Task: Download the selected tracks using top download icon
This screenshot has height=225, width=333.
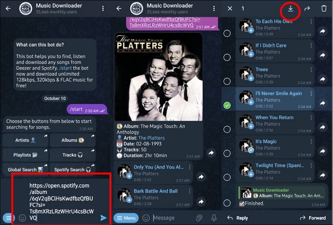Action: coord(290,8)
